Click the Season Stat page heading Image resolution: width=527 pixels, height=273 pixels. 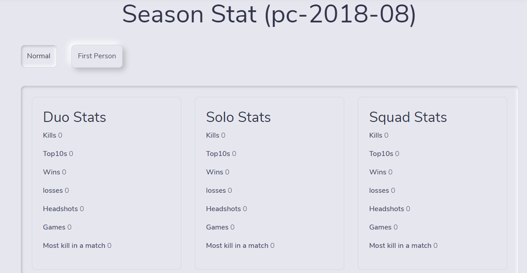click(x=269, y=14)
